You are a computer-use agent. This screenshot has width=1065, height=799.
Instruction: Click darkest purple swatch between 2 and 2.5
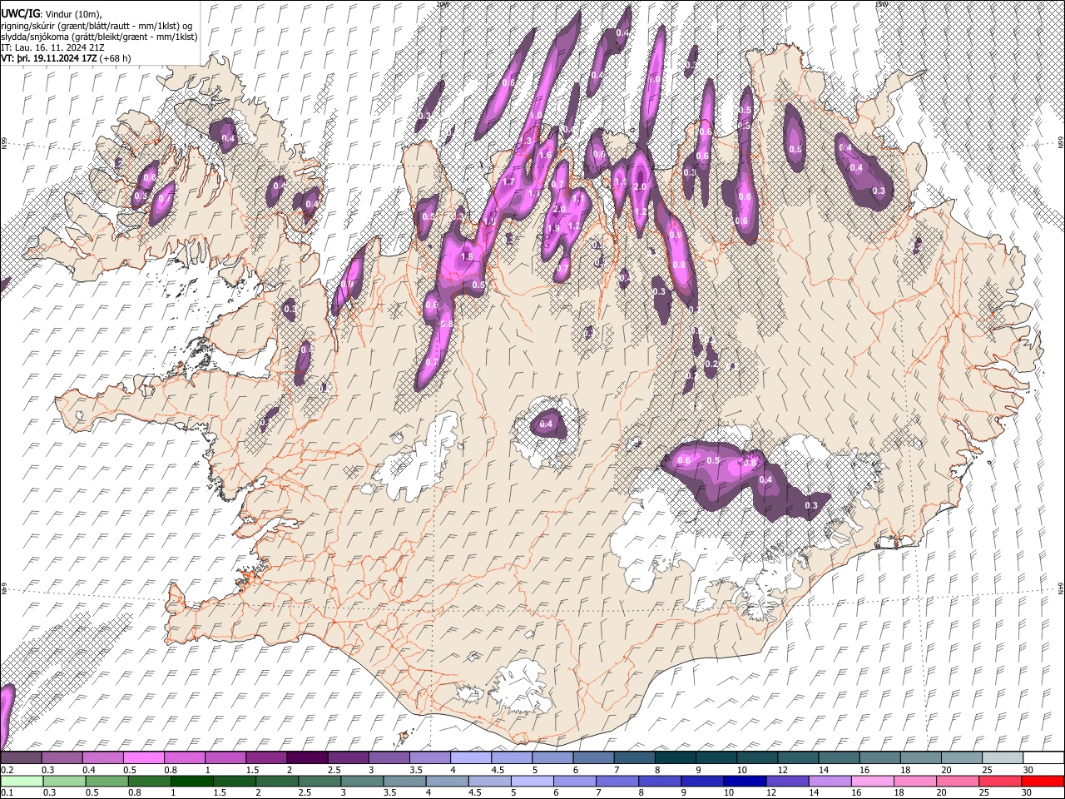[x=307, y=758]
